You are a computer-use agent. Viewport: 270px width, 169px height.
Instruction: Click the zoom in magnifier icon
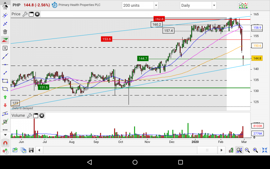point(255,150)
